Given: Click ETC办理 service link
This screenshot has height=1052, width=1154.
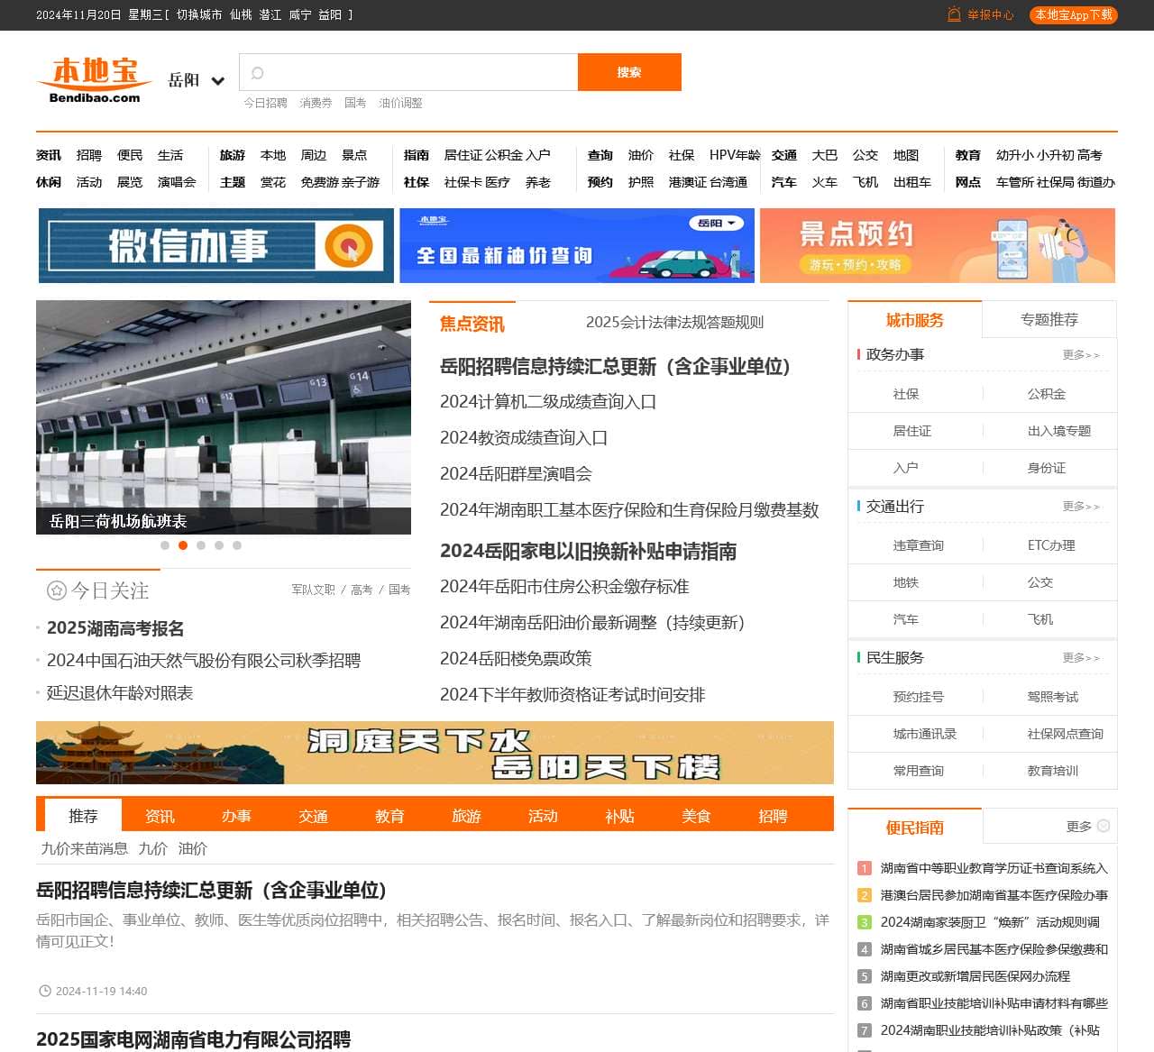Looking at the screenshot, I should [1051, 545].
